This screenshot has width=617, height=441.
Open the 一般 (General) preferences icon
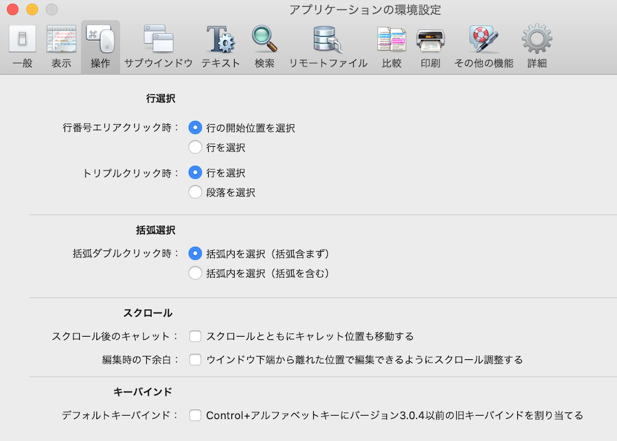pos(23,39)
